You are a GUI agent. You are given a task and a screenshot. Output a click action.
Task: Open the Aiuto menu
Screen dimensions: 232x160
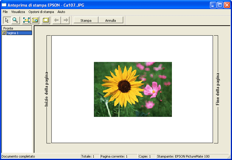(61, 12)
